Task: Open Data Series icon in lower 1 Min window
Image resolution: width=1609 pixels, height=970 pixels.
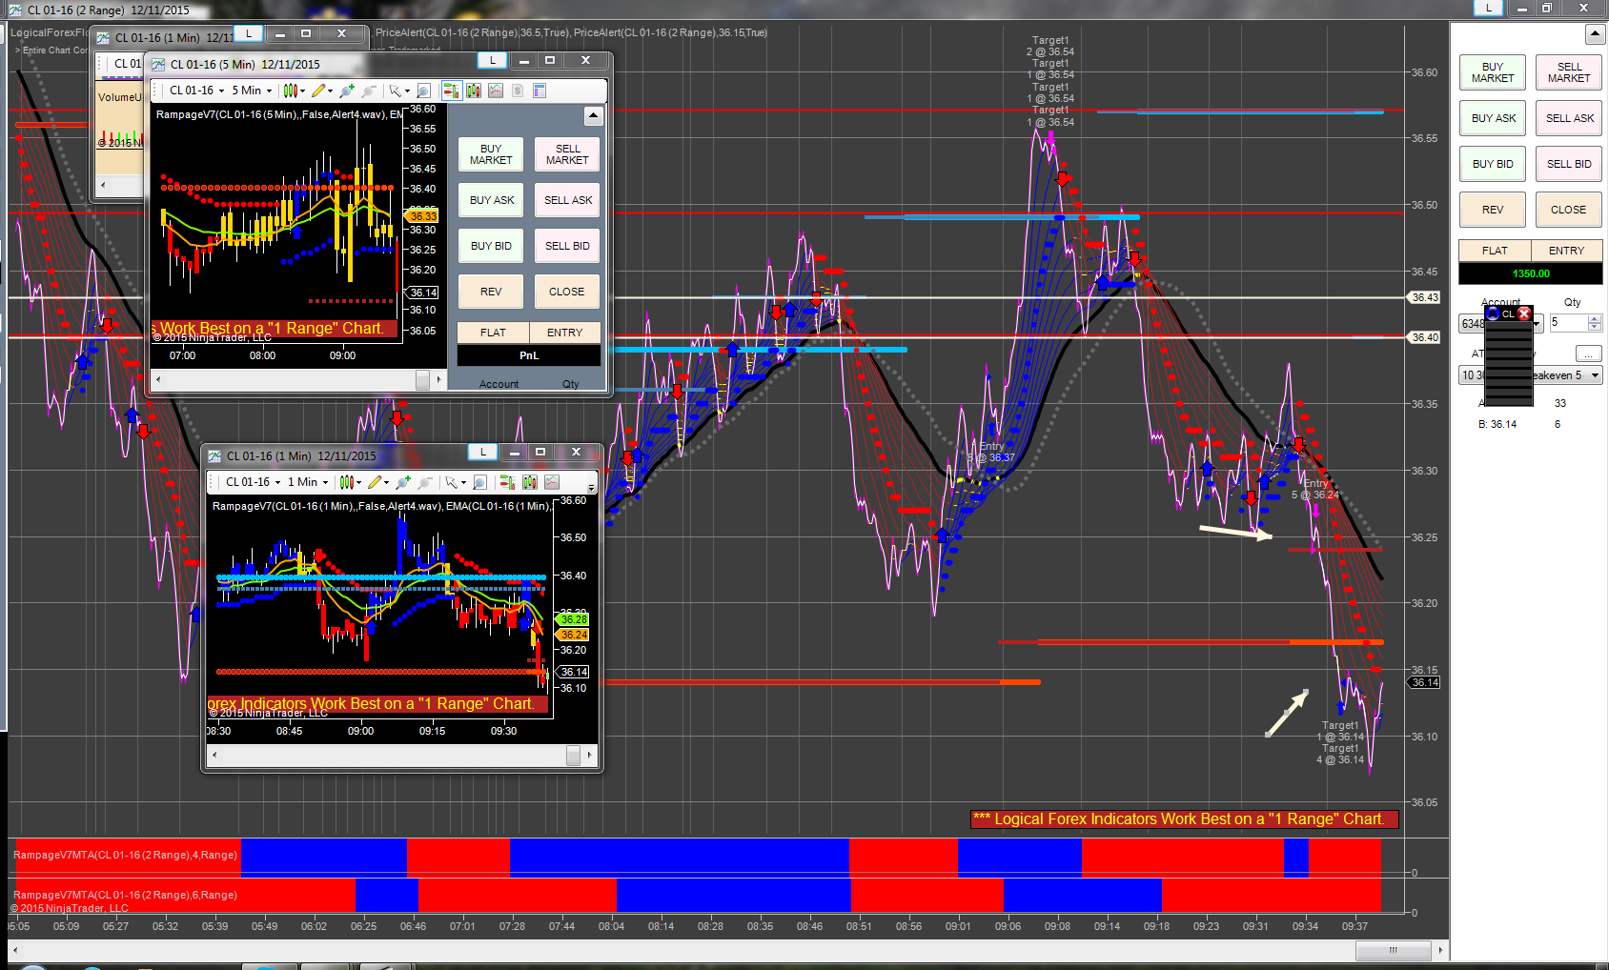Action: [x=530, y=482]
